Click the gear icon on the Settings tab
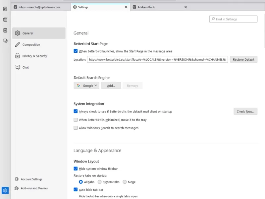The image size is (265, 199). [75, 7]
